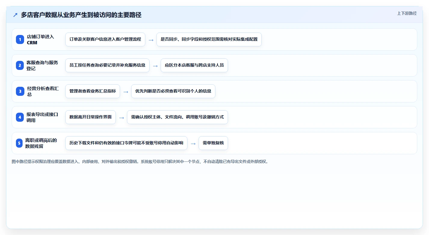Click the arrow icon beside the main title
Image resolution: width=429 pixels, height=235 pixels.
click(x=15, y=15)
